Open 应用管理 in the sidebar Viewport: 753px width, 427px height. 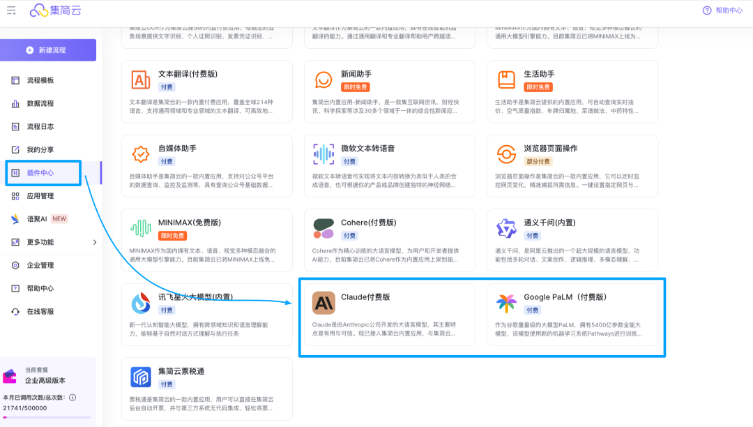40,196
